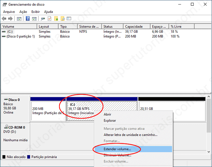The width and height of the screenshot is (212, 167).
Task: Open Help via blue question mark icon
Action: [x=28, y=18]
